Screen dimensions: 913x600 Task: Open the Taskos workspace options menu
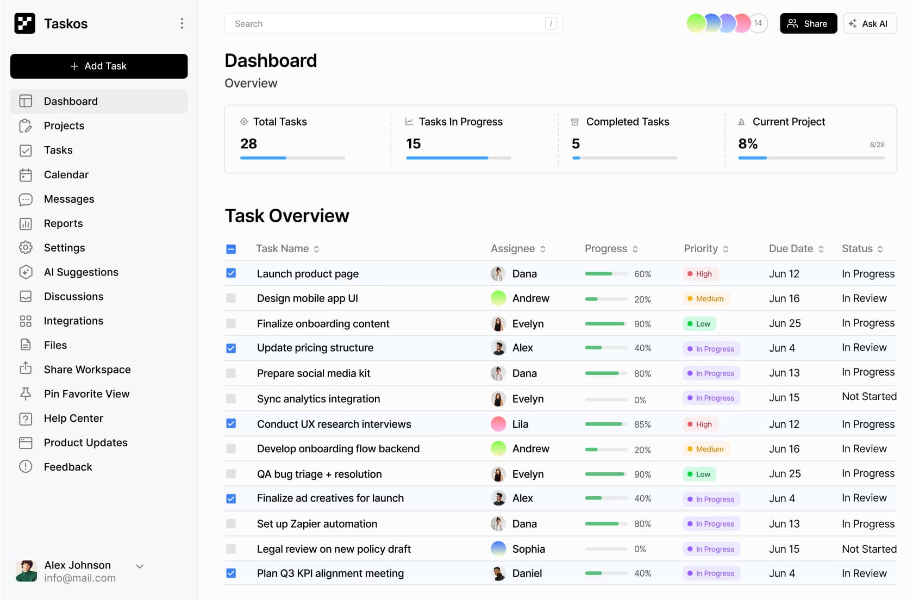point(182,23)
